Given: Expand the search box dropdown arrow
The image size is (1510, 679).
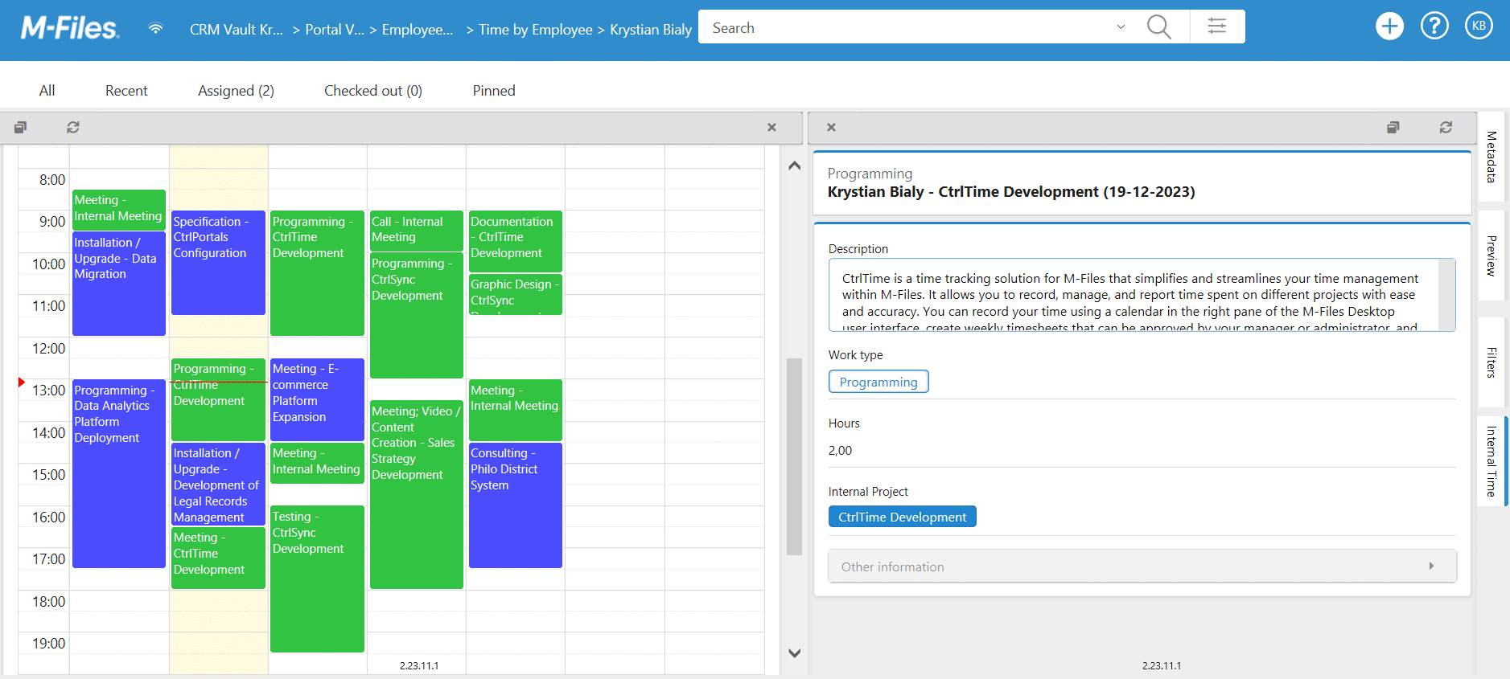Looking at the screenshot, I should pos(1121,27).
